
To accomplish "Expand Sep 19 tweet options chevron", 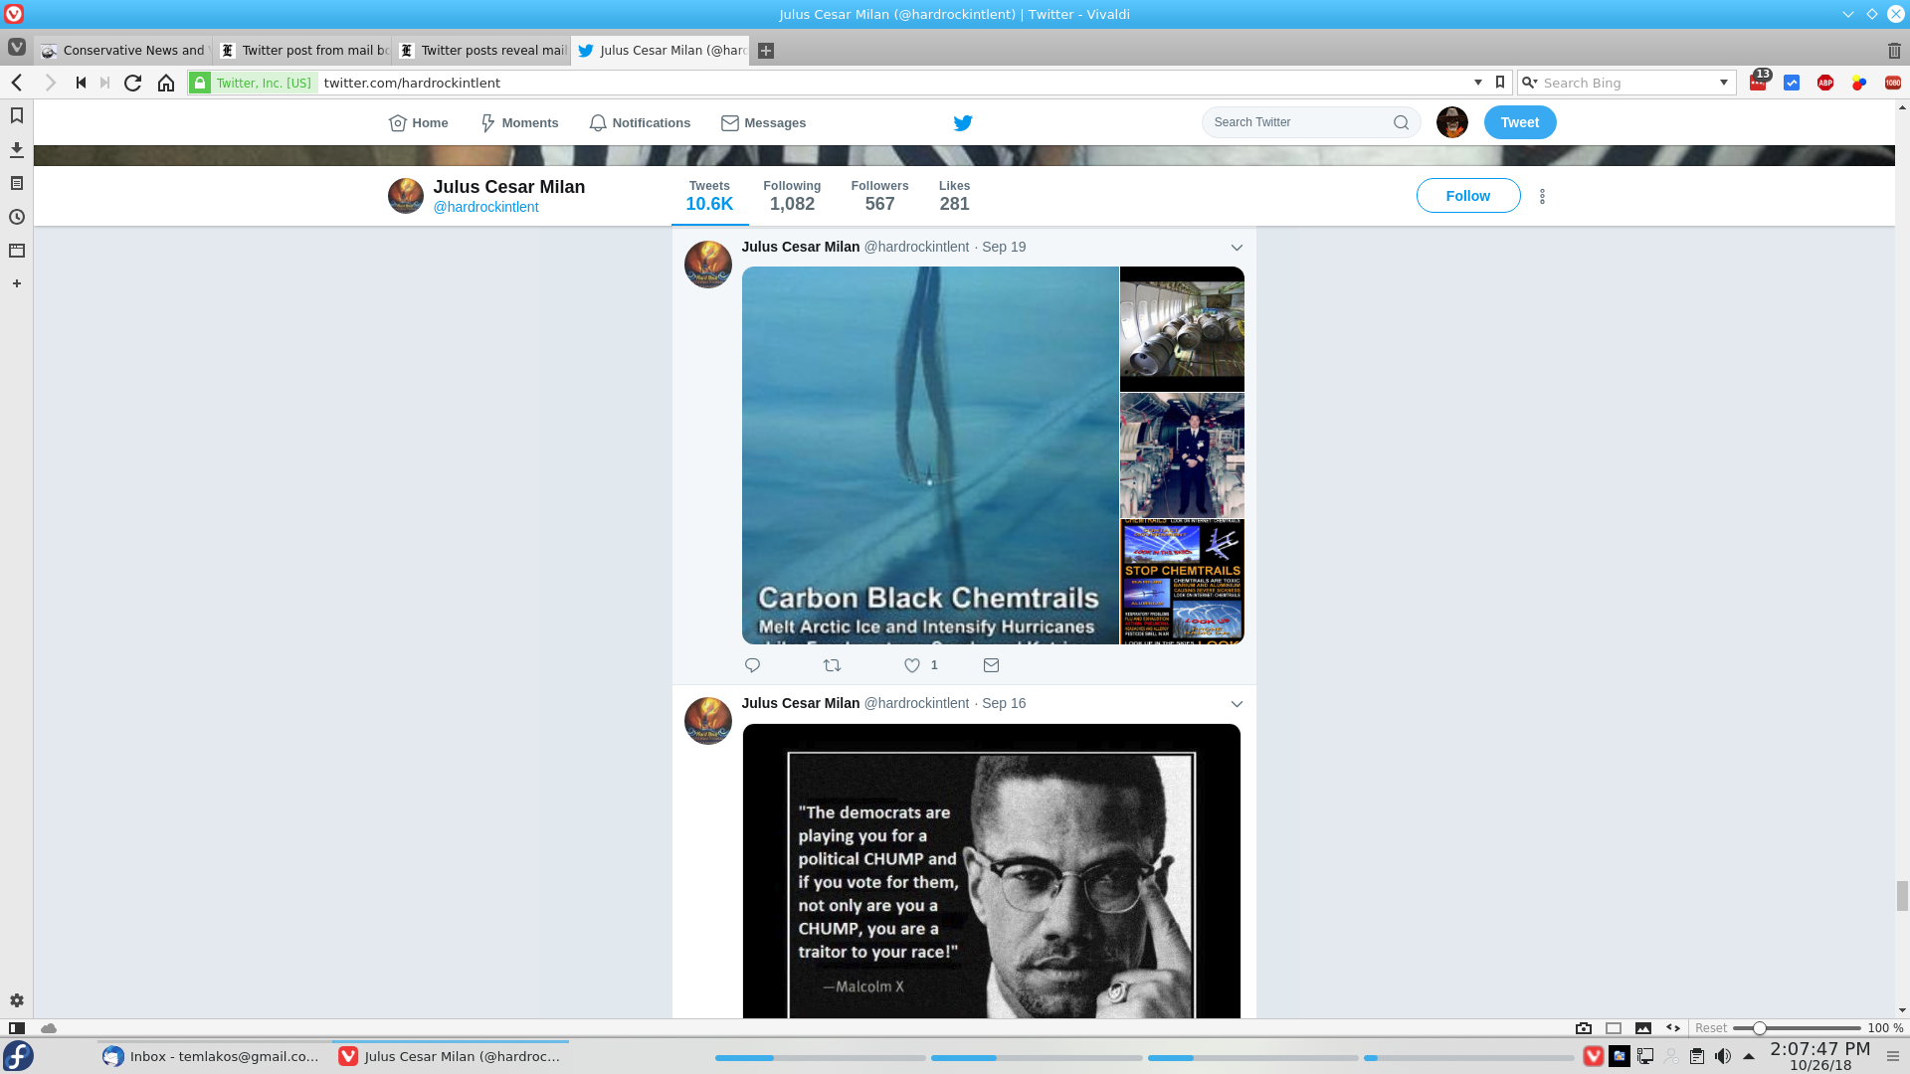I will click(1237, 248).
